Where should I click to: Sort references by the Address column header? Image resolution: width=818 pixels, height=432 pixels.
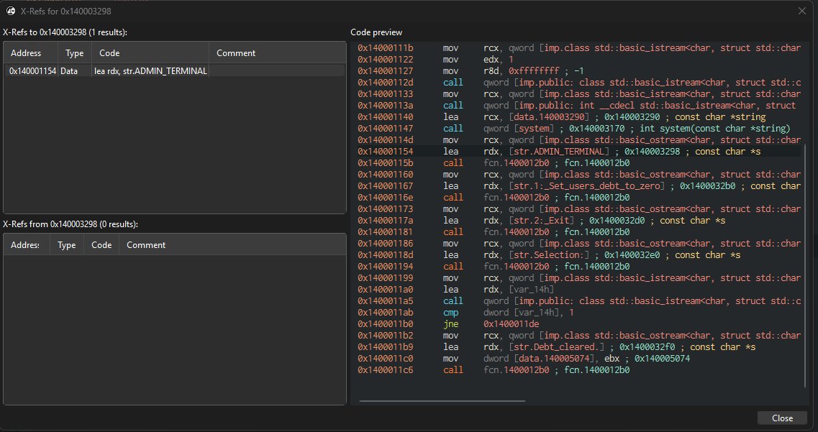coord(29,52)
